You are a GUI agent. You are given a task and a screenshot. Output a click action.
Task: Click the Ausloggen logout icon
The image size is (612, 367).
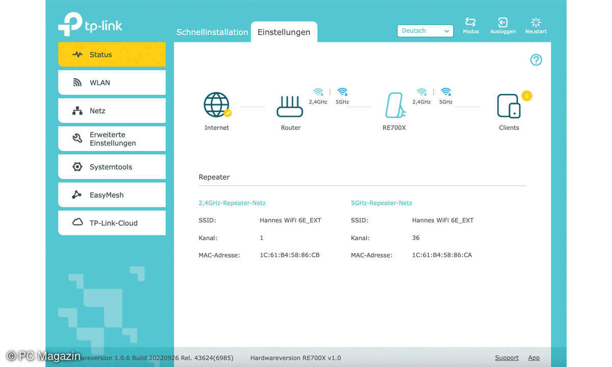point(503,22)
